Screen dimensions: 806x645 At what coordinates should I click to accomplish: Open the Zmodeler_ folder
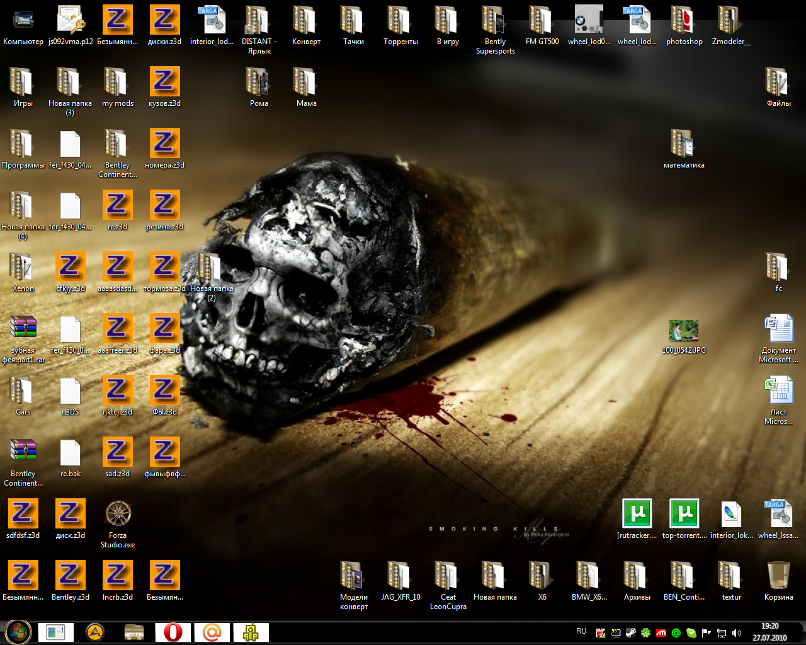coord(731,26)
